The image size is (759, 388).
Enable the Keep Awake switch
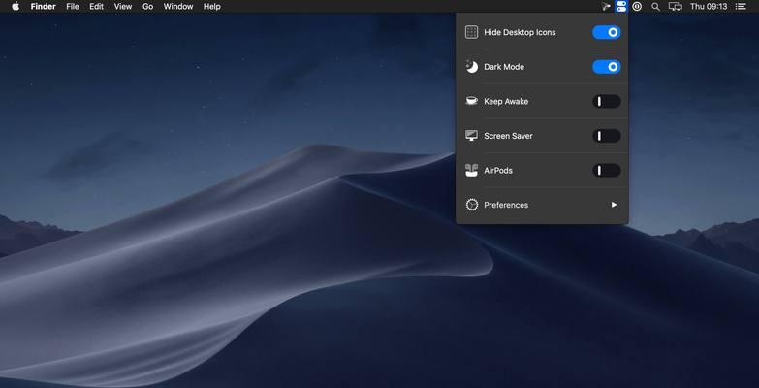pos(607,101)
